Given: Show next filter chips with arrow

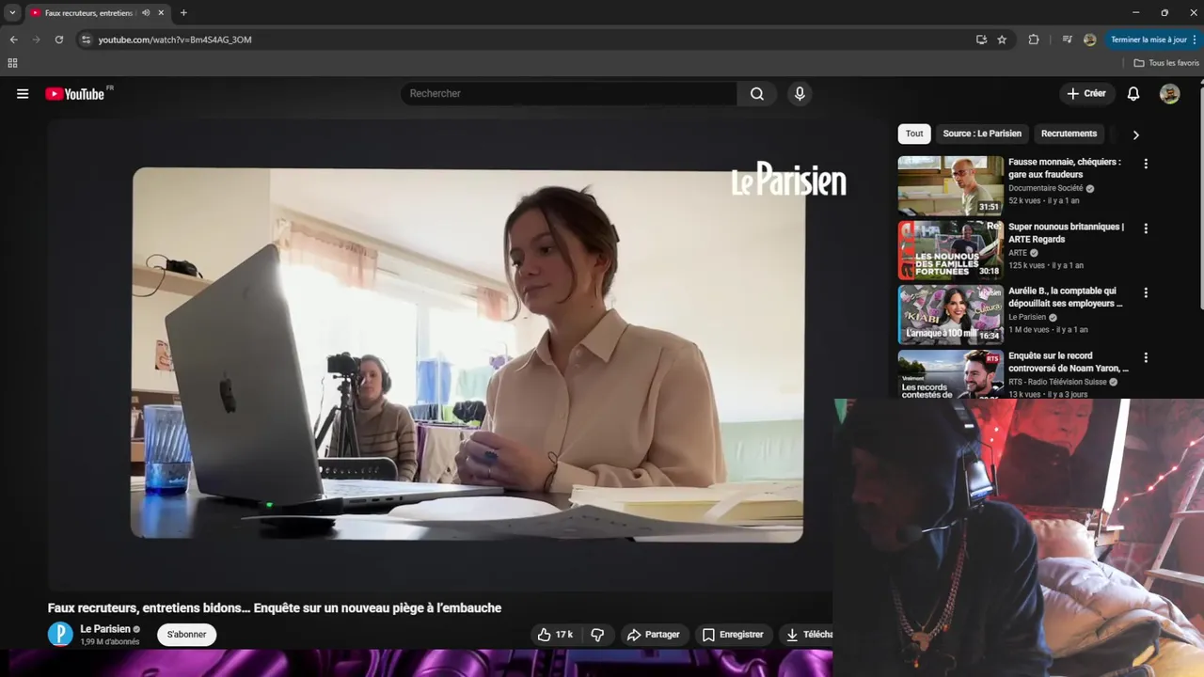Looking at the screenshot, I should point(1135,134).
